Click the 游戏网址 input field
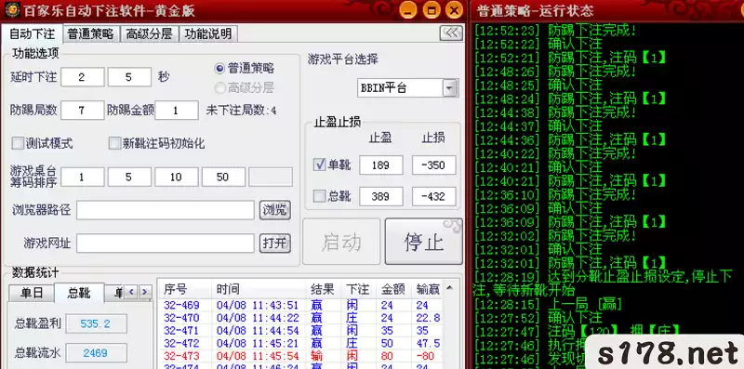This screenshot has width=744, height=369. point(166,244)
